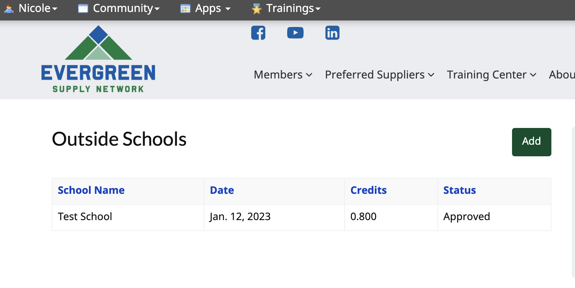
Task: Open the Community menu in top bar
Action: pos(126,8)
